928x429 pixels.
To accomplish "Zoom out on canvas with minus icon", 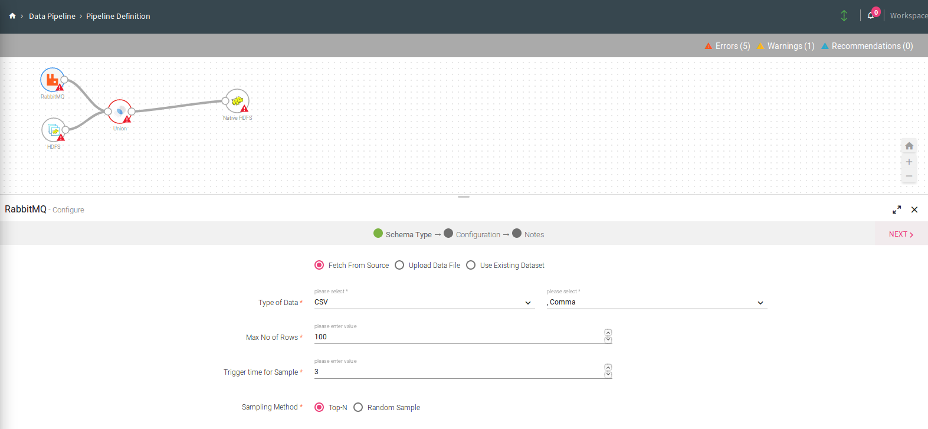I will (x=909, y=176).
